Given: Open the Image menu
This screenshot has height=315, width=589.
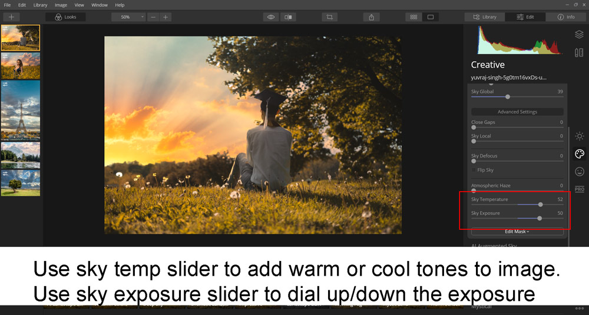Looking at the screenshot, I should click(61, 5).
